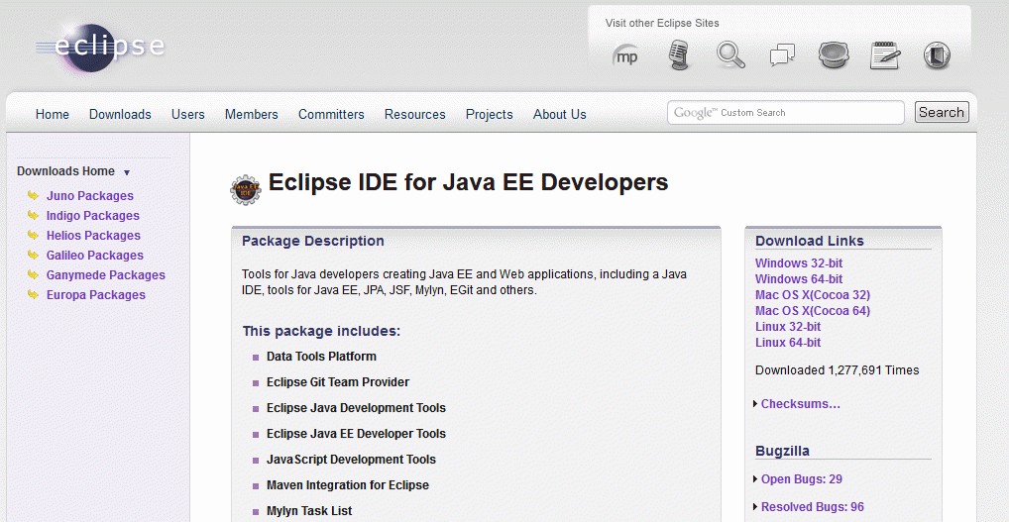Open the Ganymede Packages link
Viewport: 1009px width, 522px height.
(105, 275)
